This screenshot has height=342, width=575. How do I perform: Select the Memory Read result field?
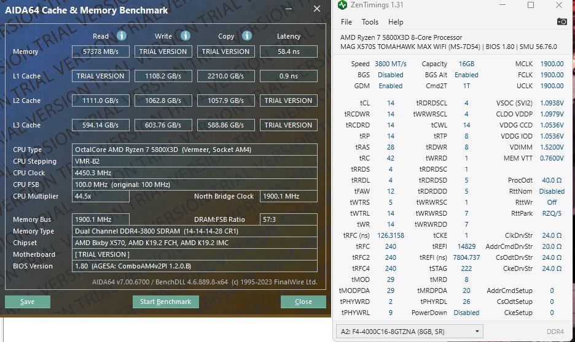pos(101,51)
